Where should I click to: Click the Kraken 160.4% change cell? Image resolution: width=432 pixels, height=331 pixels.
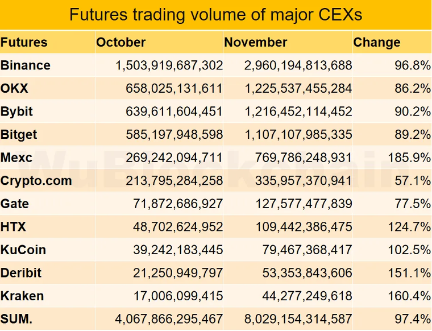409,296
